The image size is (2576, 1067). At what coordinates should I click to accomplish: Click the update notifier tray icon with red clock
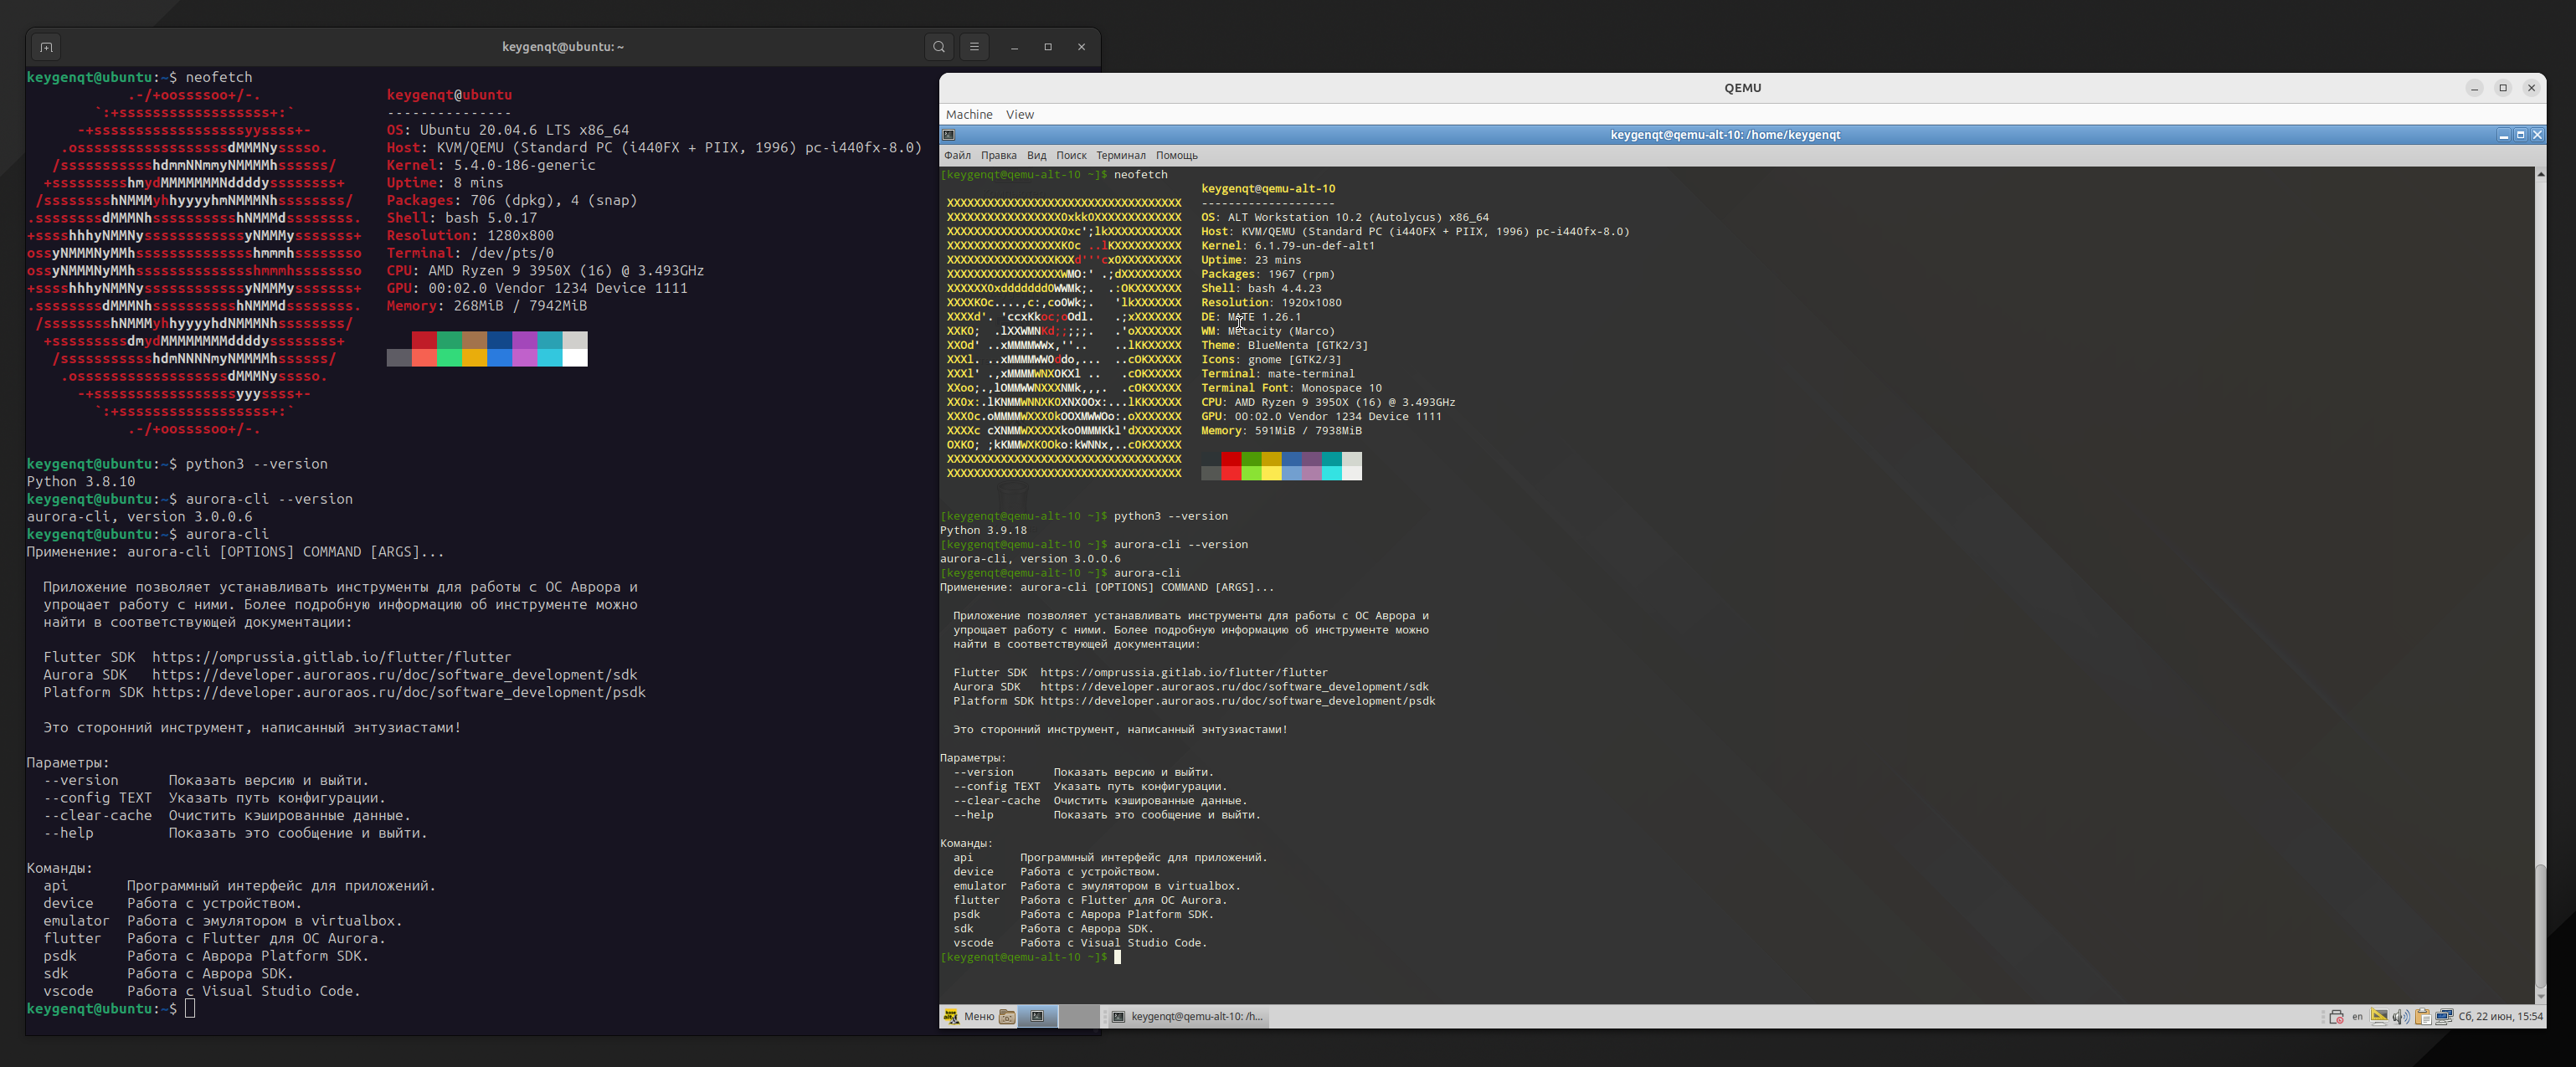click(2336, 1017)
